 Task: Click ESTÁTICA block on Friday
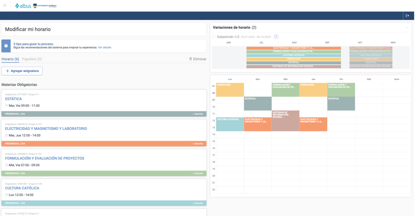click(x=341, y=104)
